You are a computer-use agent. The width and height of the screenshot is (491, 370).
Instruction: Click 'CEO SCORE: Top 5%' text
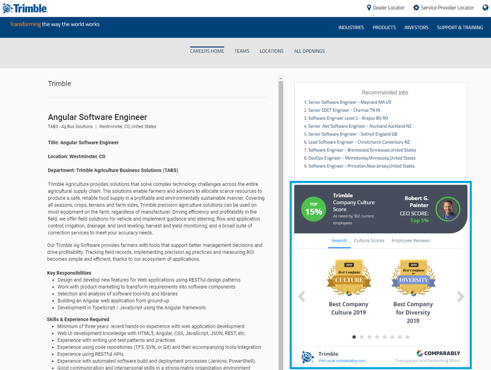(414, 217)
